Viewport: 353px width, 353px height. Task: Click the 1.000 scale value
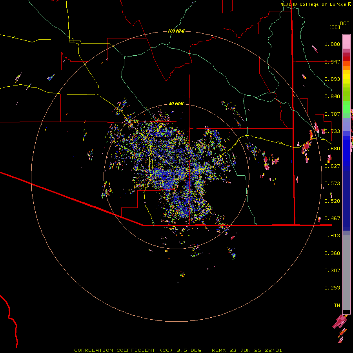pos(332,44)
